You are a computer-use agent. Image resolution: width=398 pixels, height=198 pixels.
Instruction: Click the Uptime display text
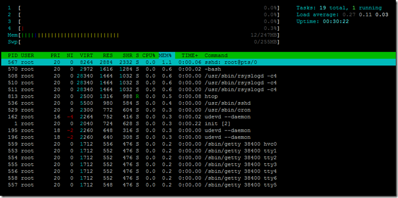click(323, 22)
